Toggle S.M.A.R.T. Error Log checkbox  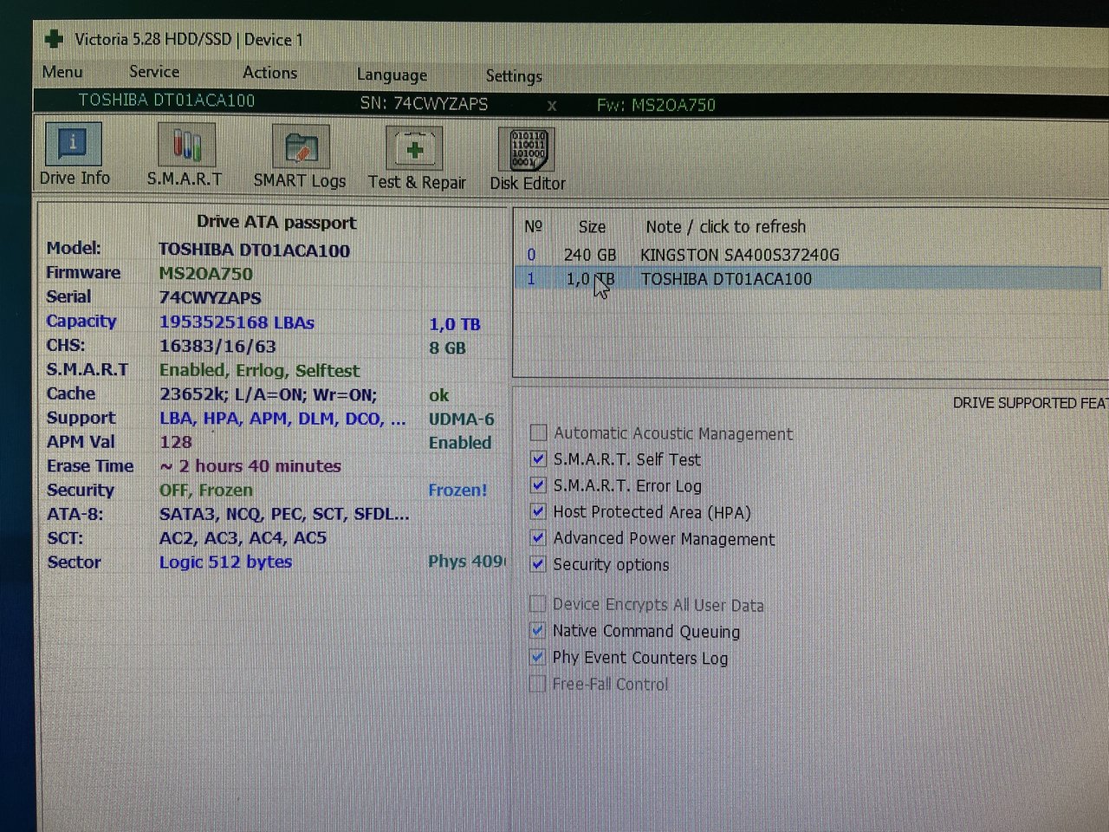(x=538, y=485)
